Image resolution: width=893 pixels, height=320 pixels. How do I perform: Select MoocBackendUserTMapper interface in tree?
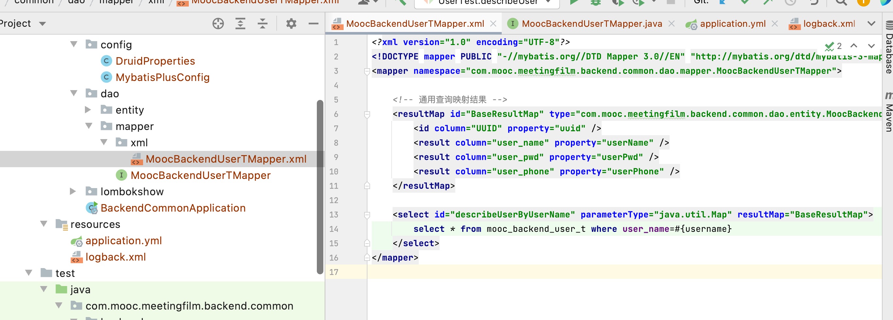point(200,175)
